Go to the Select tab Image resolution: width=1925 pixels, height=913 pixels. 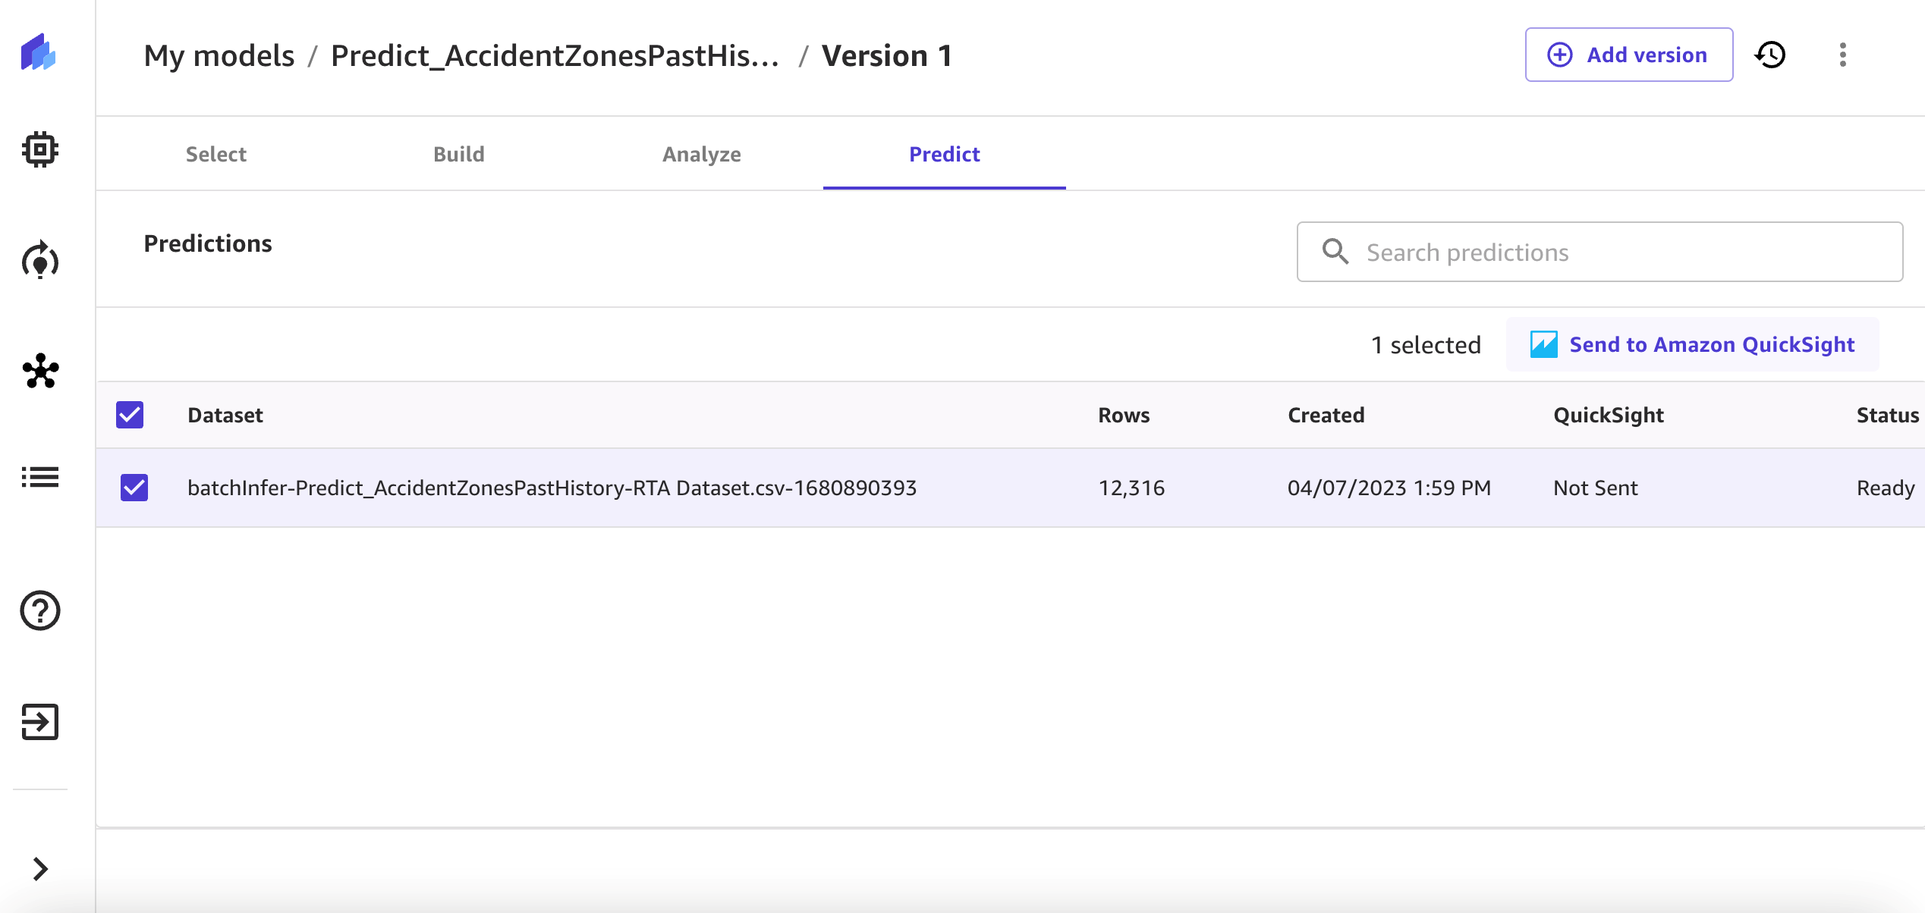(x=216, y=154)
